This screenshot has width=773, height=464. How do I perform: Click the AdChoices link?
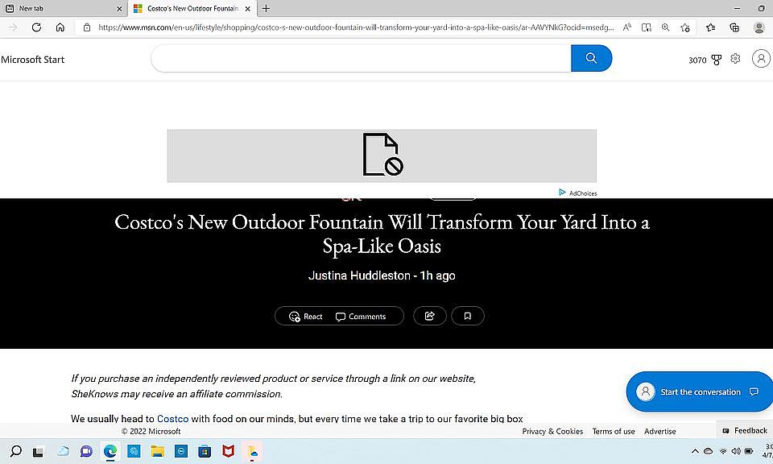pyautogui.click(x=578, y=193)
